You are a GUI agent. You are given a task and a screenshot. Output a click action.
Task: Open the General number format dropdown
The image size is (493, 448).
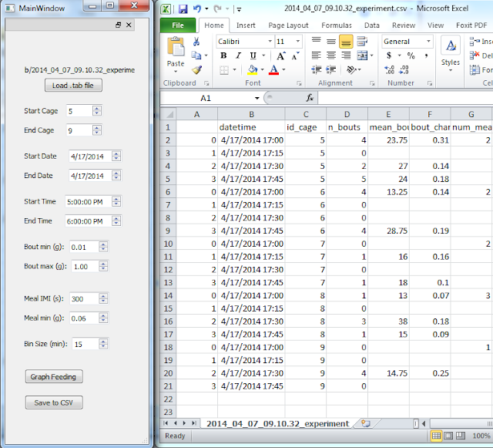[x=428, y=41]
